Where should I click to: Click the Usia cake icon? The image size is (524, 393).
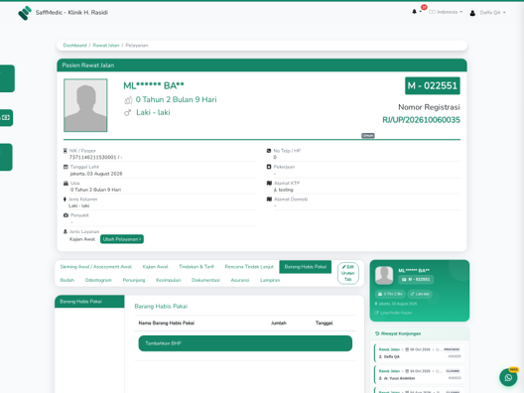65,184
